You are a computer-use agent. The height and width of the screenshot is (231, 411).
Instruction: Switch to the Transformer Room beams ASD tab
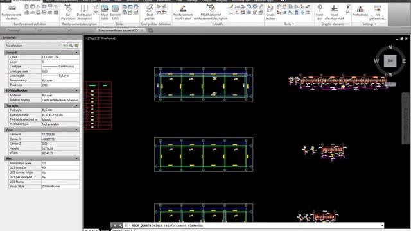pyautogui.click(x=118, y=30)
